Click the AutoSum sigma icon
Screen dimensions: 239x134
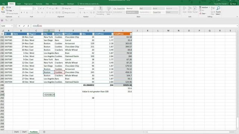coord(200,7)
